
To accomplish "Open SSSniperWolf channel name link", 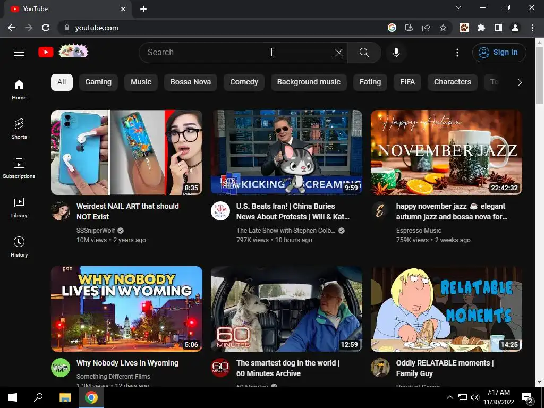I will coord(96,231).
